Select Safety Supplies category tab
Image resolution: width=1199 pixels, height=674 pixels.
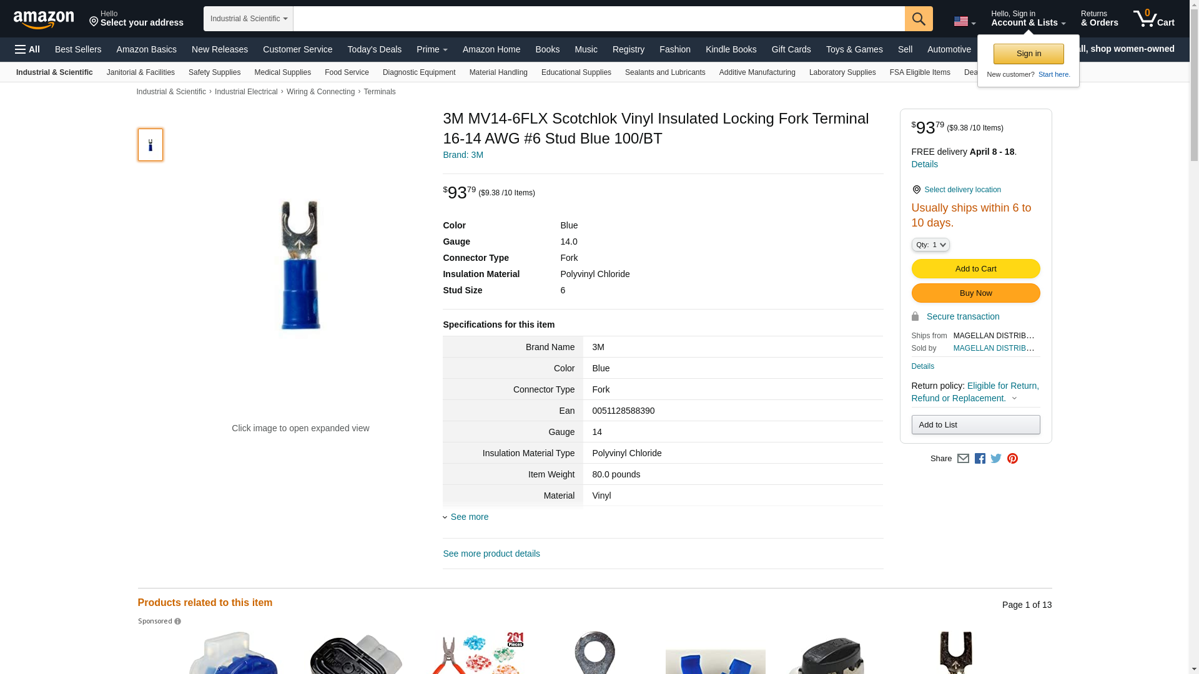pos(214,72)
